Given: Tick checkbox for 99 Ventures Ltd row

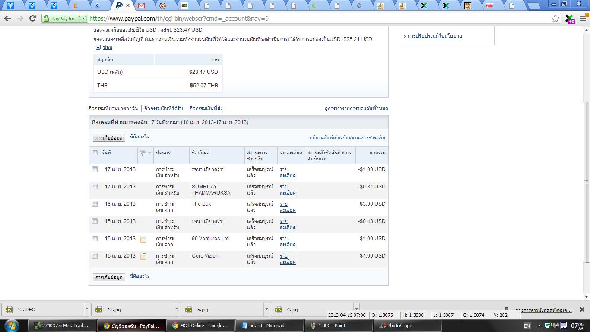Looking at the screenshot, I should click(95, 239).
